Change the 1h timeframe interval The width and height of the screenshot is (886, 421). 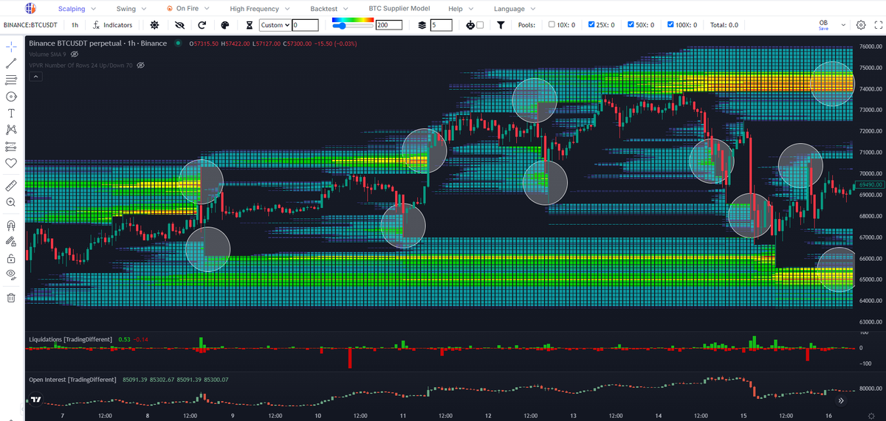(75, 25)
